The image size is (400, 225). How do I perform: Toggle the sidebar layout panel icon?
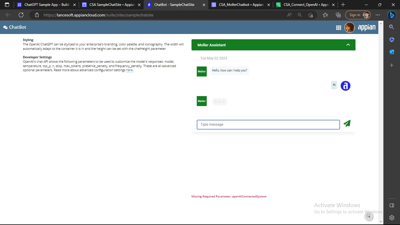pos(392,205)
